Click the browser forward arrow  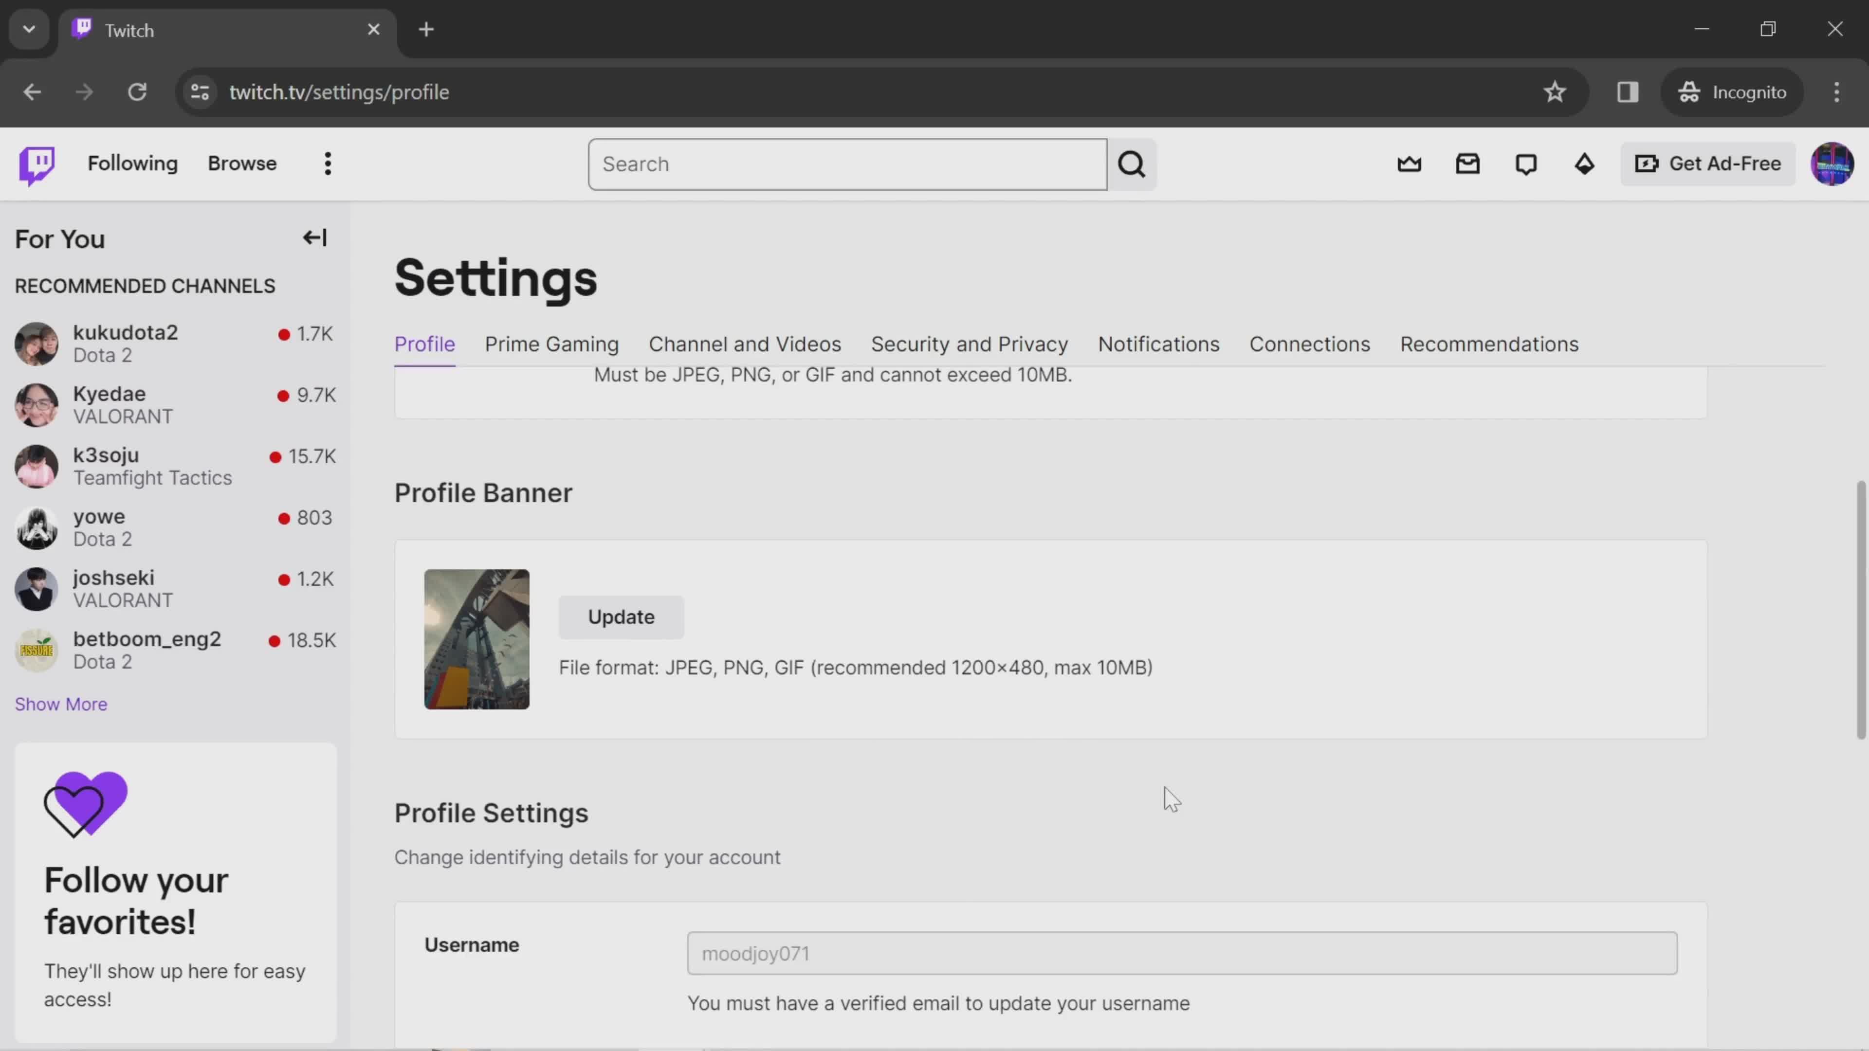[84, 92]
